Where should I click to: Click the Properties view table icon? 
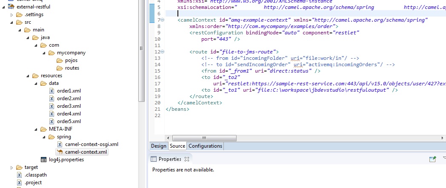click(x=153, y=159)
